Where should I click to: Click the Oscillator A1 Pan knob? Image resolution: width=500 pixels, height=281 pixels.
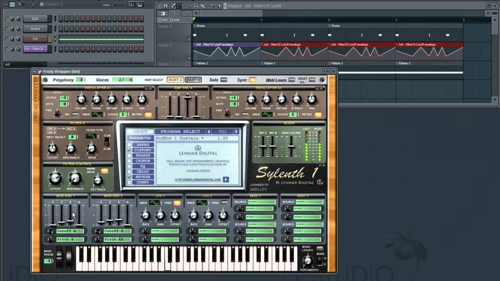[x=142, y=100]
